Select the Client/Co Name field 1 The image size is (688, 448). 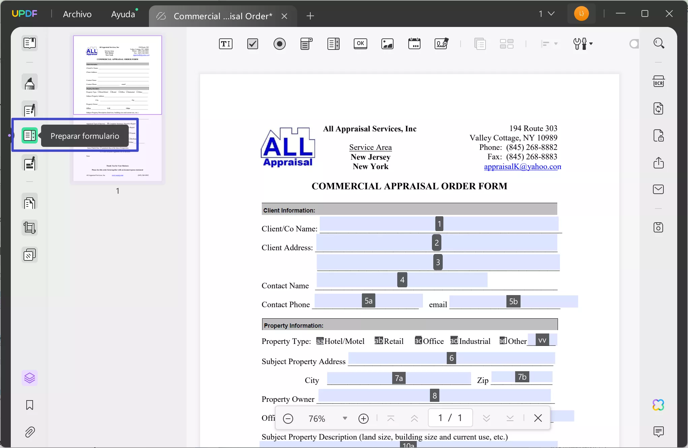(x=439, y=224)
